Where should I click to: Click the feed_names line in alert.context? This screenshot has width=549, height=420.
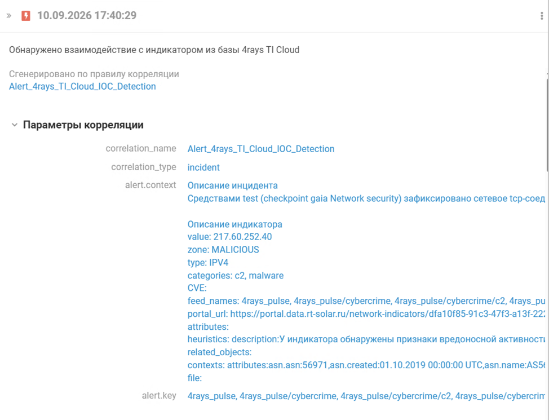(x=366, y=301)
